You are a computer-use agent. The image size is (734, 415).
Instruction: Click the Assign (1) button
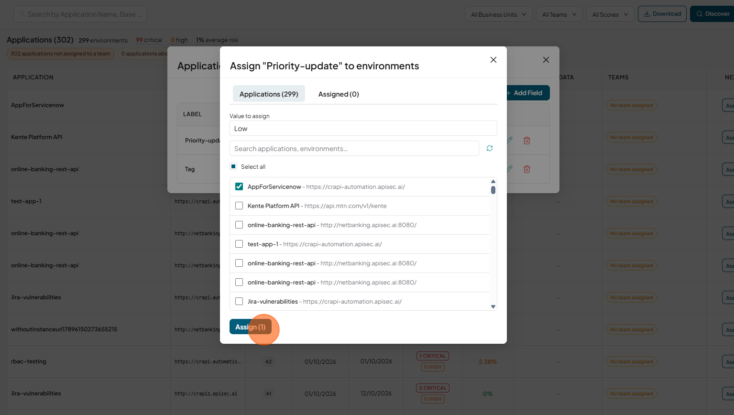tap(251, 327)
